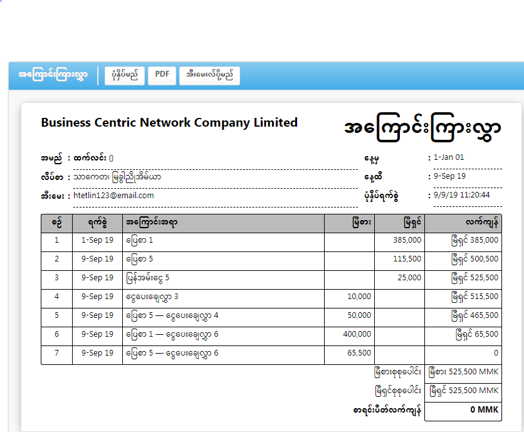This screenshot has height=432, width=524.
Task: Click the description ပြေစာ 1 in row 1
Action: coord(139,241)
